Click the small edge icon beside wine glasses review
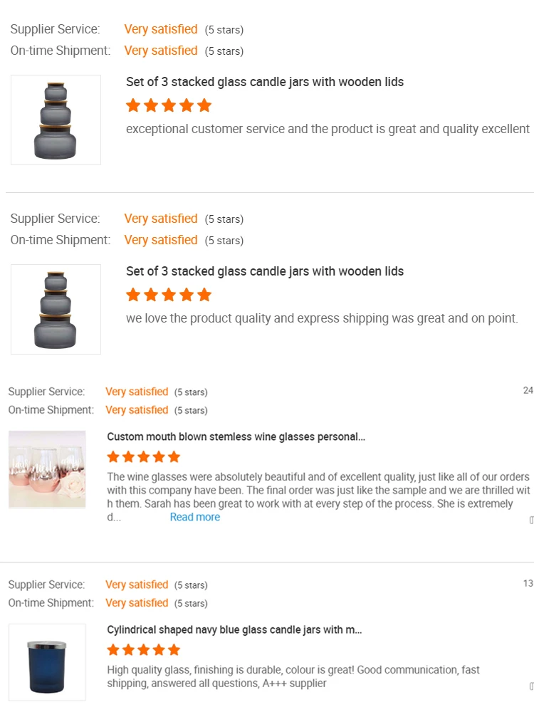 click(531, 520)
